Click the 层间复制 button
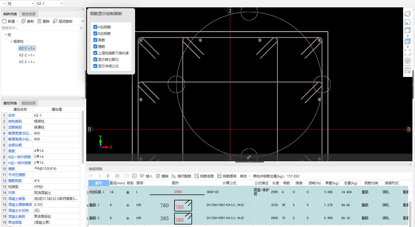 (x=63, y=21)
